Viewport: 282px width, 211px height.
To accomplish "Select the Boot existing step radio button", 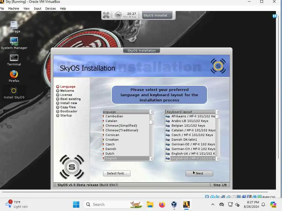I will pos(58,99).
